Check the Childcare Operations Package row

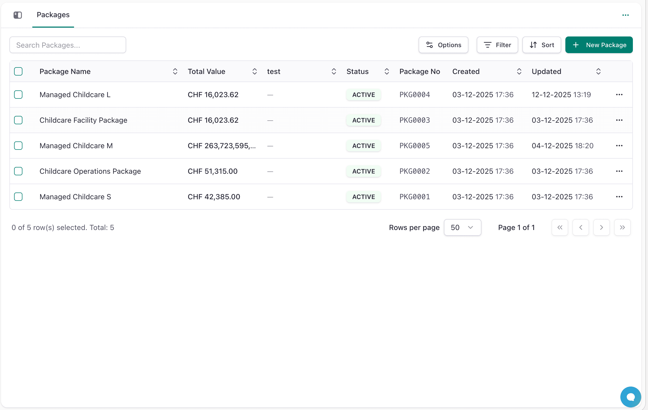pyautogui.click(x=18, y=171)
